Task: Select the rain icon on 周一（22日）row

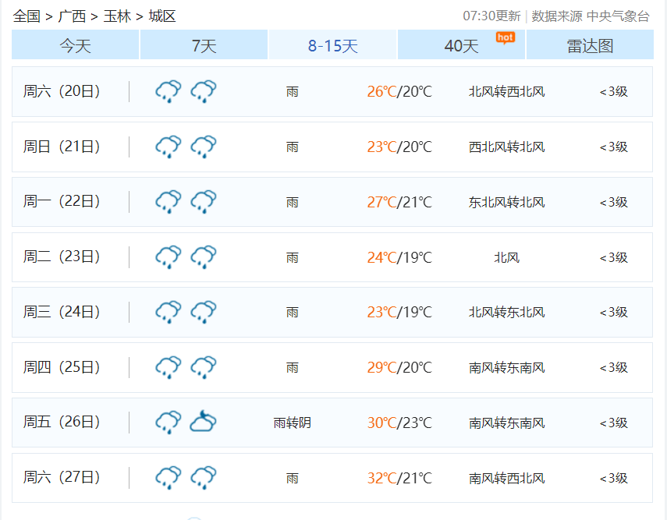Action: [167, 201]
